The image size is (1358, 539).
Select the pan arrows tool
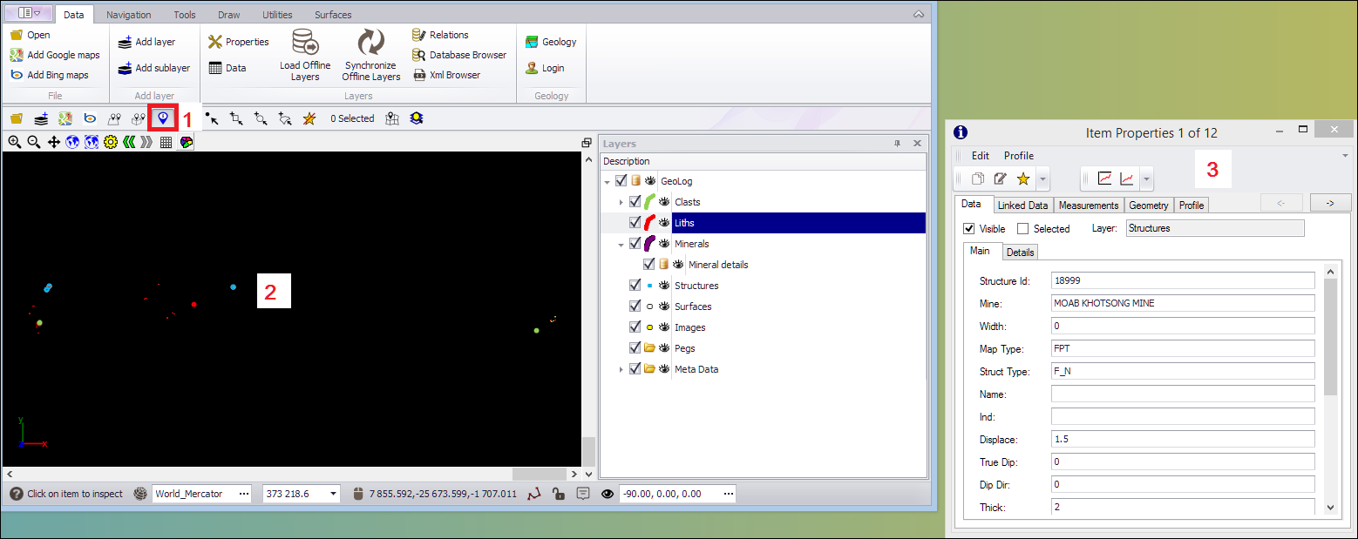click(x=54, y=142)
